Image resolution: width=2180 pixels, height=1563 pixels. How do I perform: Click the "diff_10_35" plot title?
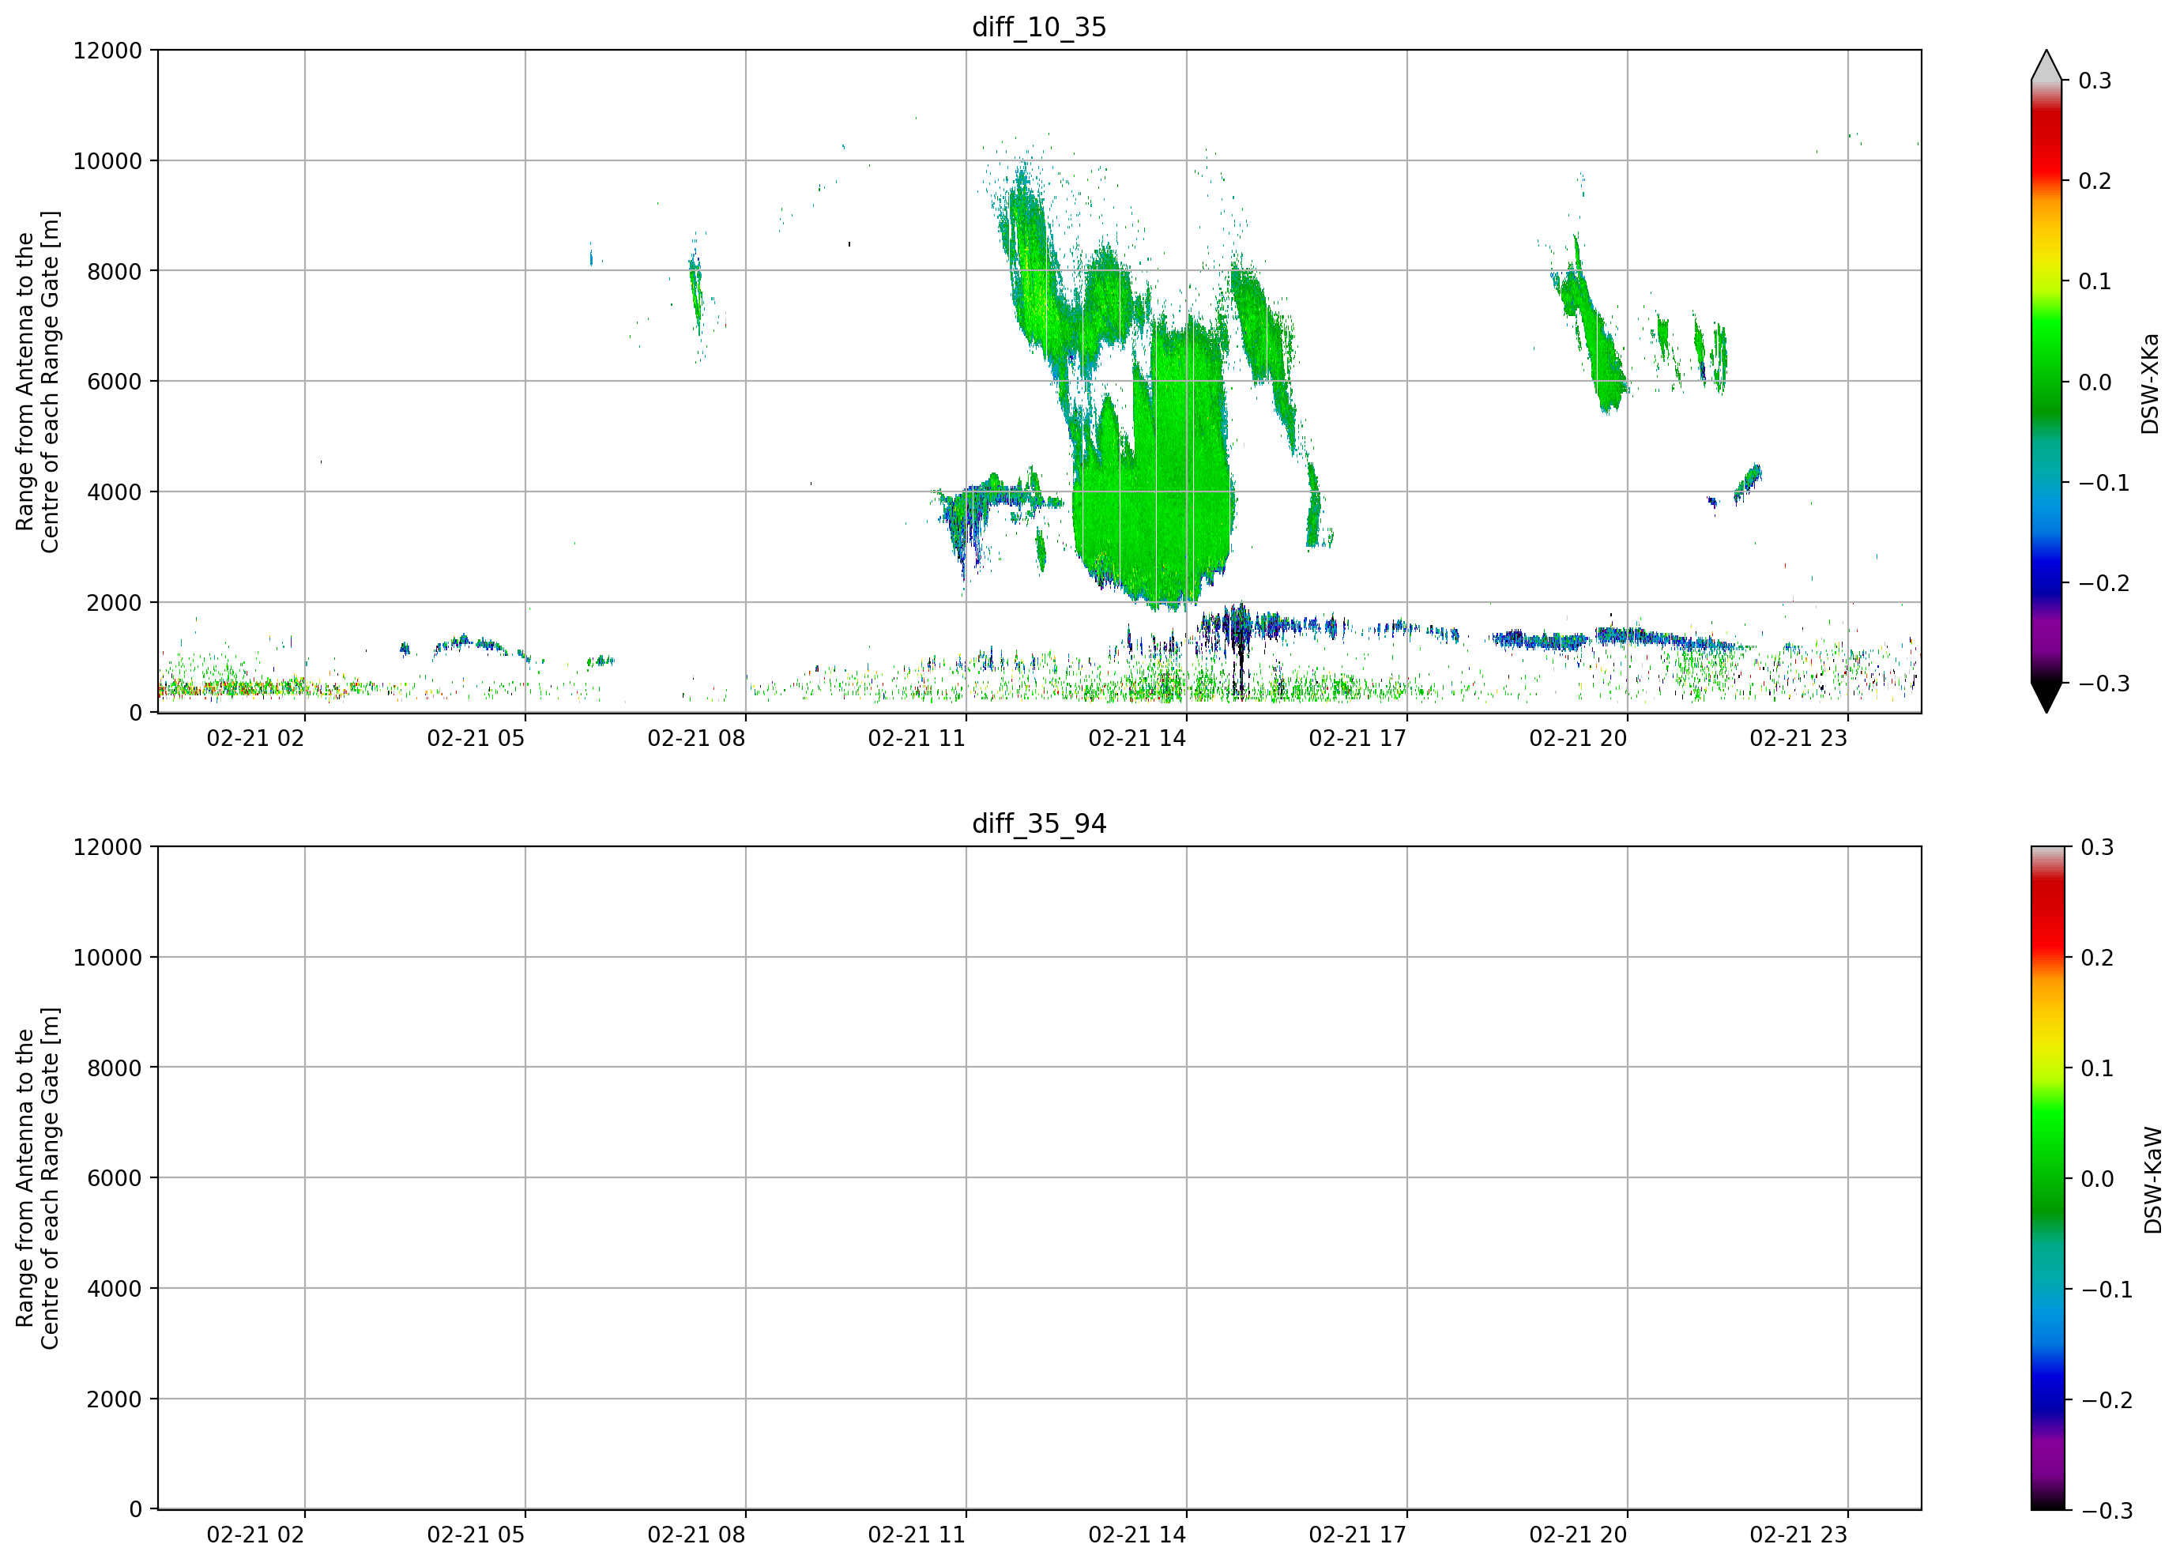[x=1039, y=27]
